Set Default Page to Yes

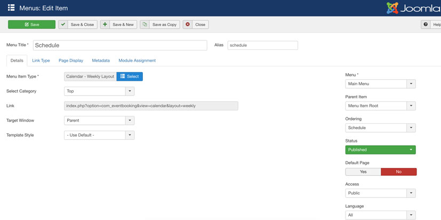[363, 172]
